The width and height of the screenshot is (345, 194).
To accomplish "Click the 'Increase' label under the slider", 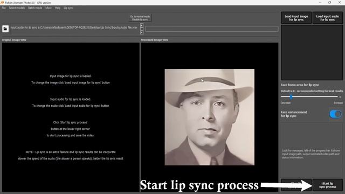I will point(338,103).
